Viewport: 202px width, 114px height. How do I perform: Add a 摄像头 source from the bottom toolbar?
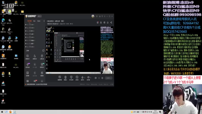(65, 78)
